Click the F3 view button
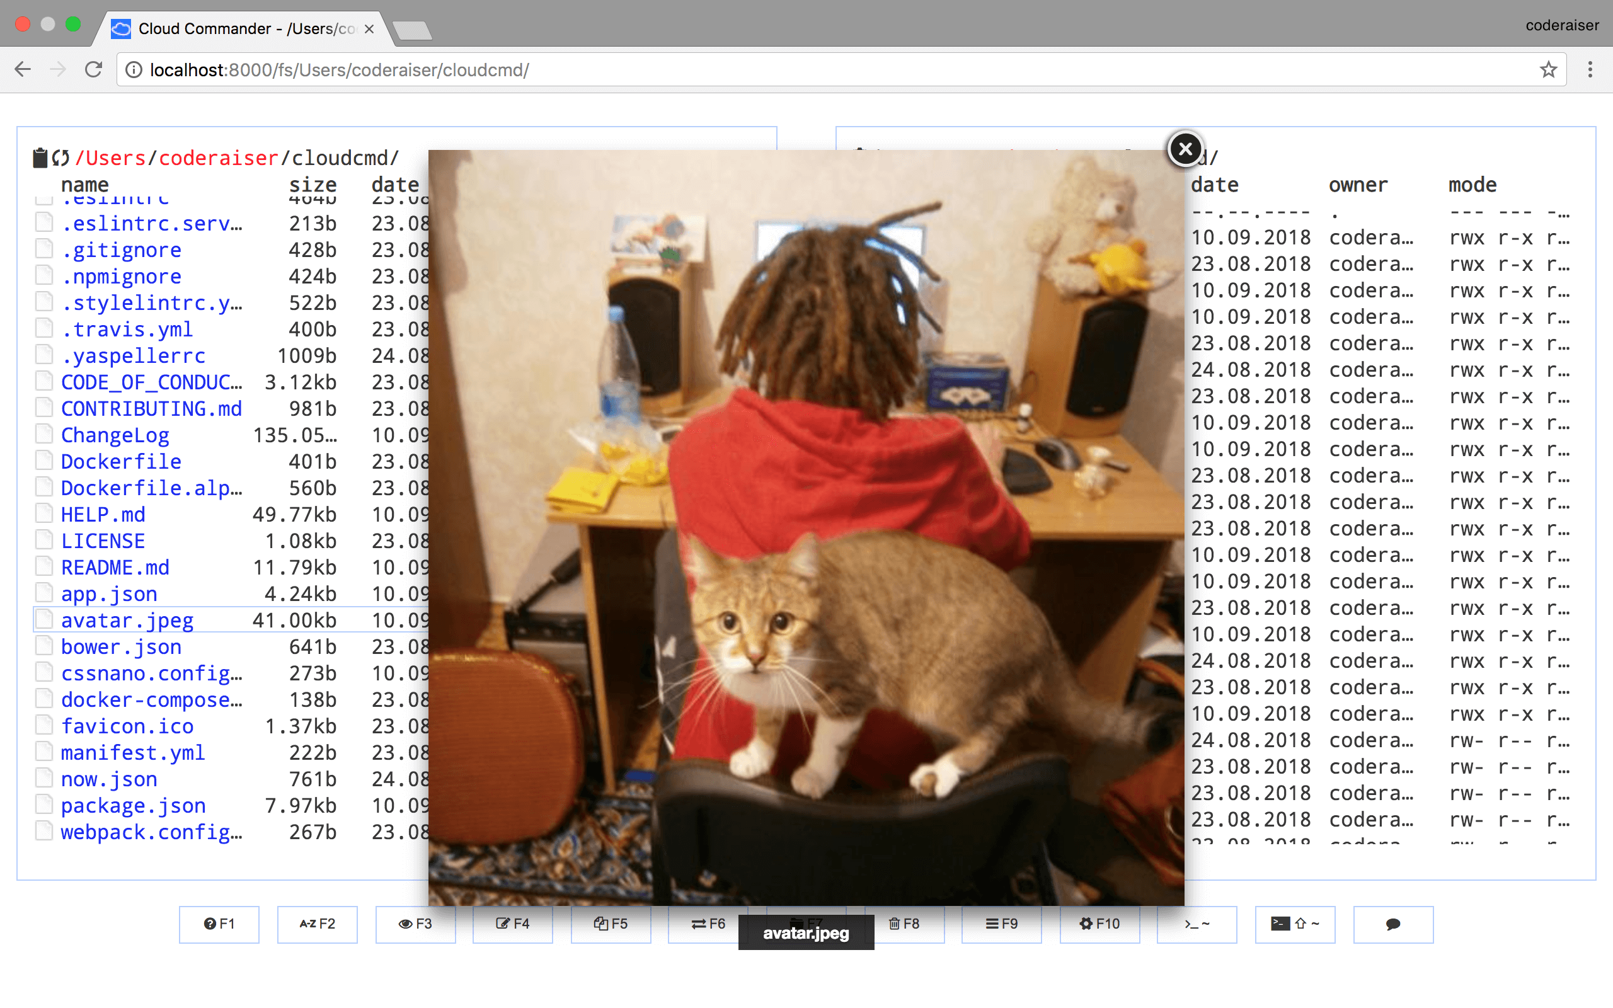The image size is (1613, 1008). point(415,924)
